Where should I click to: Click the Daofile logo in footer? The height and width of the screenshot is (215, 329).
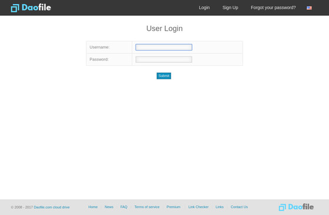coord(296,207)
